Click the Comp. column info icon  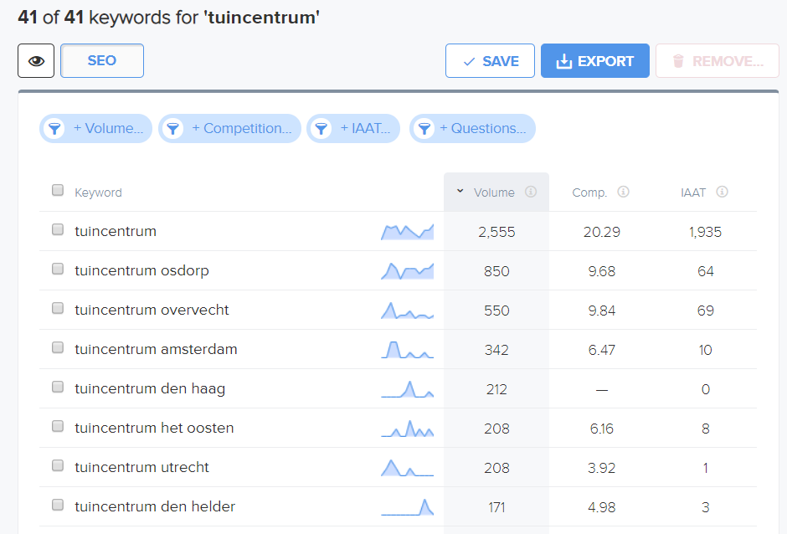623,192
